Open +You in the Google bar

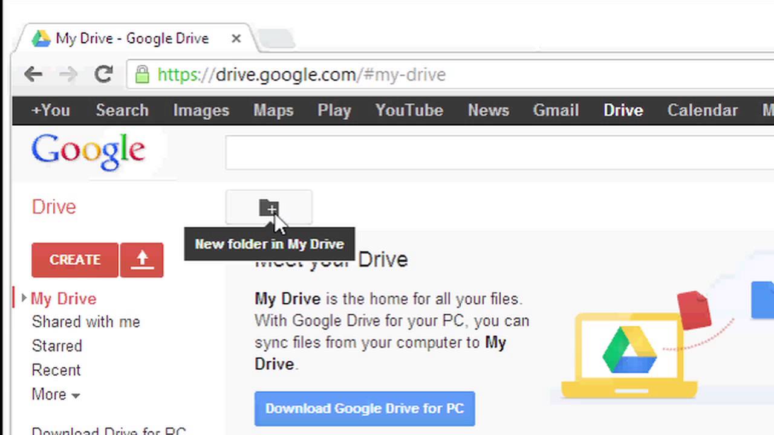(x=51, y=111)
